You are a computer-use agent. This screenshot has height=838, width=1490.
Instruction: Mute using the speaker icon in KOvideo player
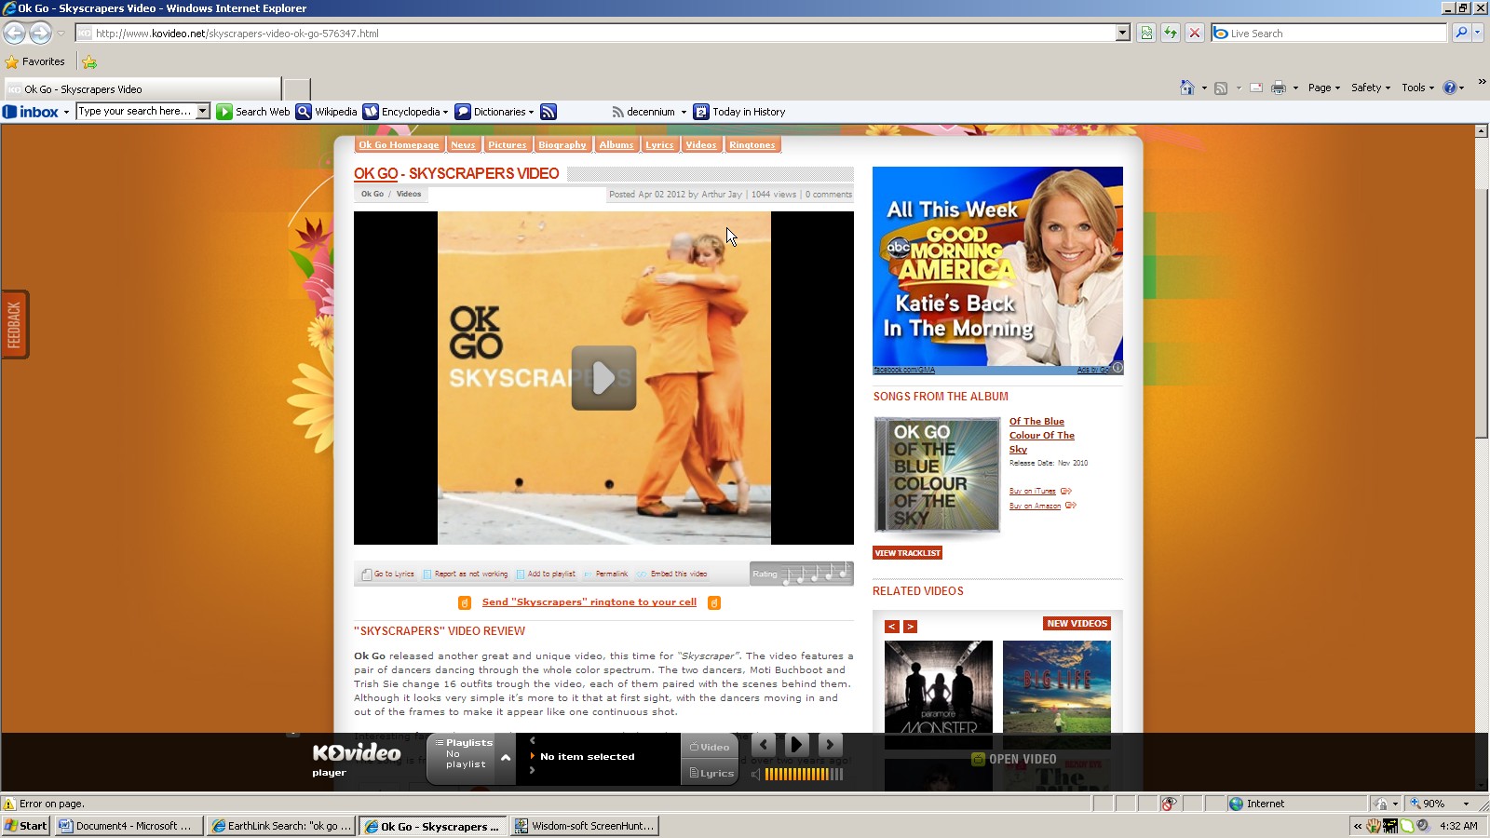click(756, 774)
